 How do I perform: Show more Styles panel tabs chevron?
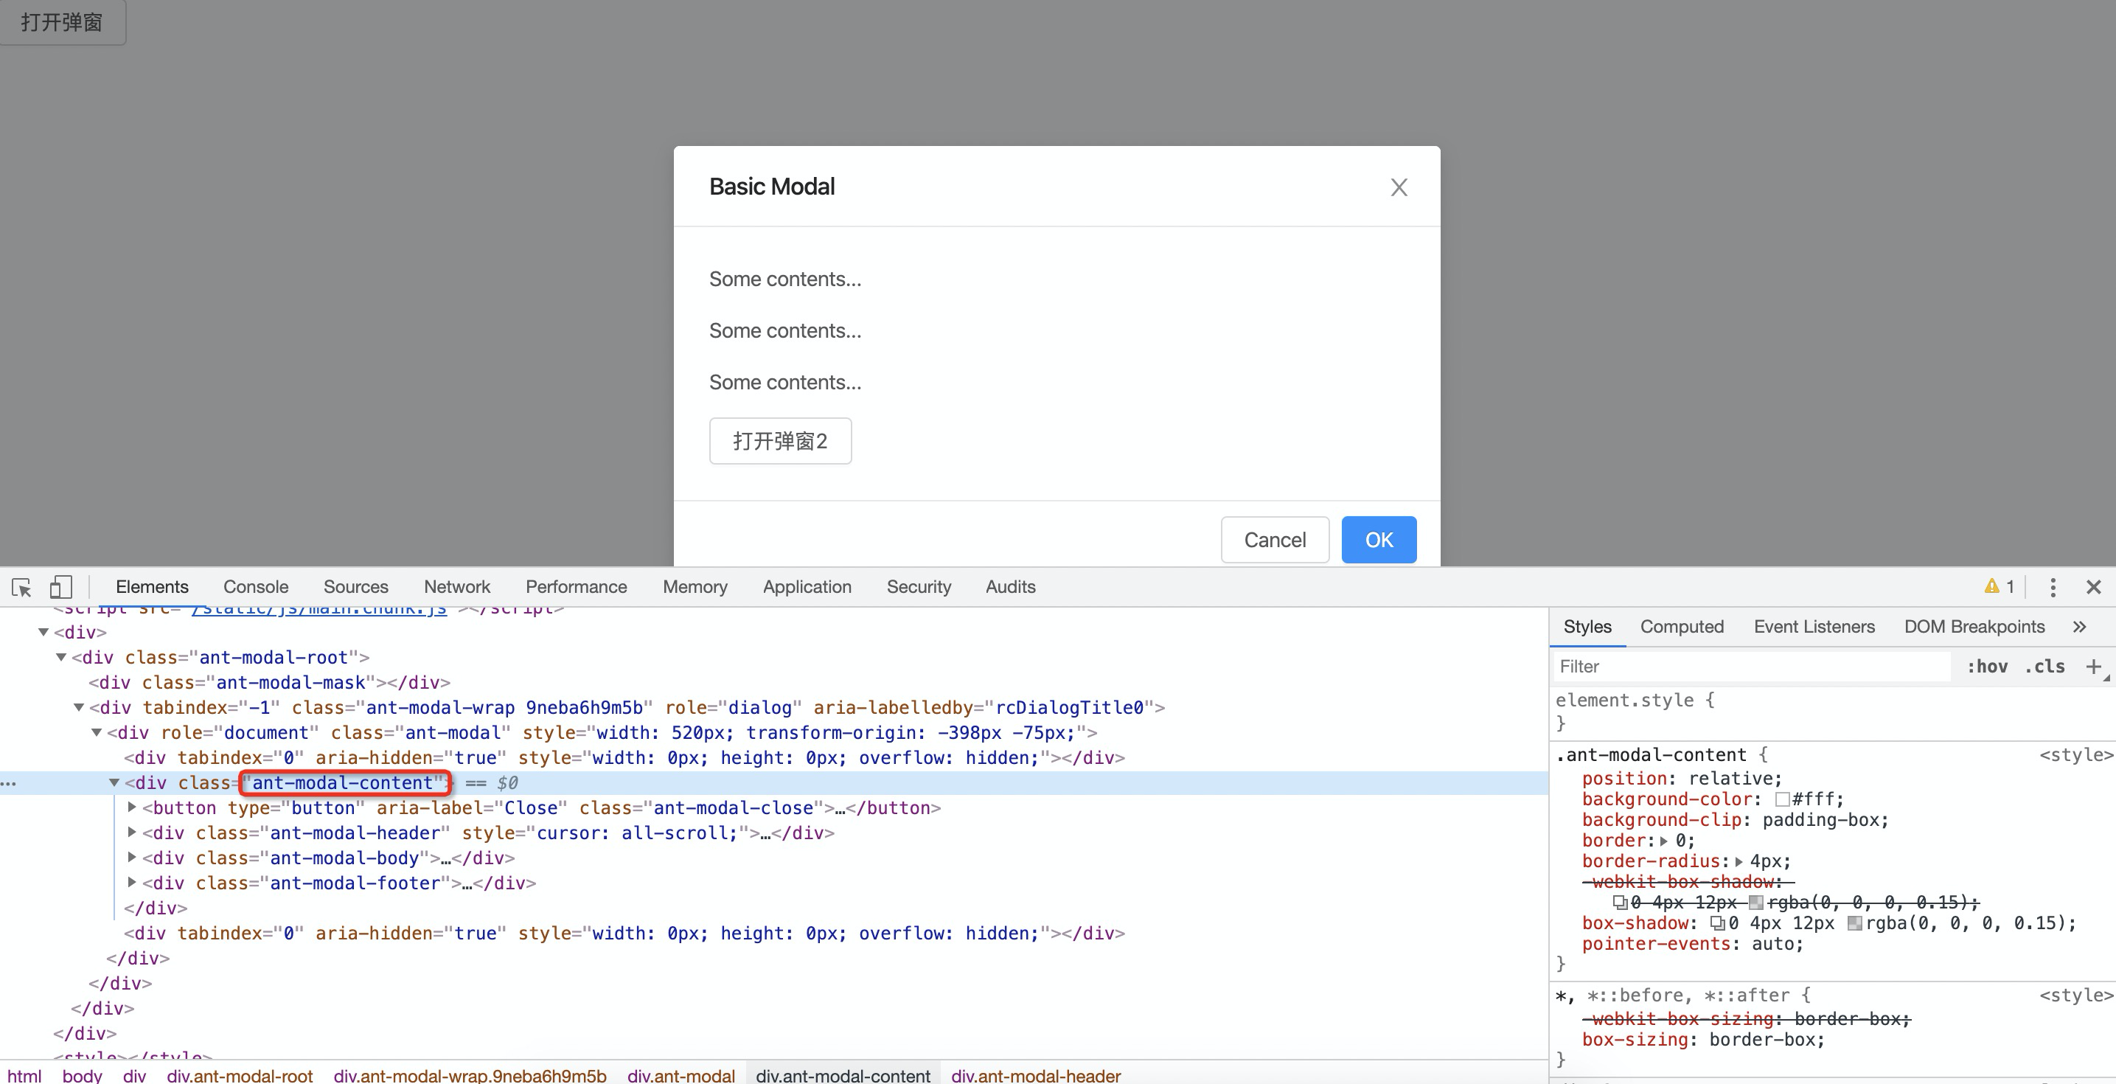(x=2079, y=627)
